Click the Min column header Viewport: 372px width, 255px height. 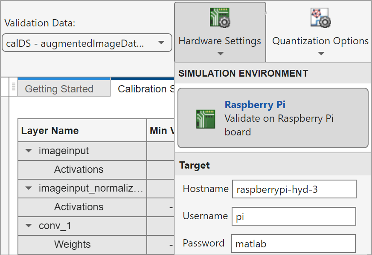tap(161, 130)
